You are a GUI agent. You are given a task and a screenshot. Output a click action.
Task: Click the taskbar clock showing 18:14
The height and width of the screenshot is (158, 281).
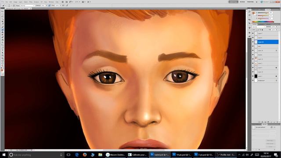(x=266, y=153)
